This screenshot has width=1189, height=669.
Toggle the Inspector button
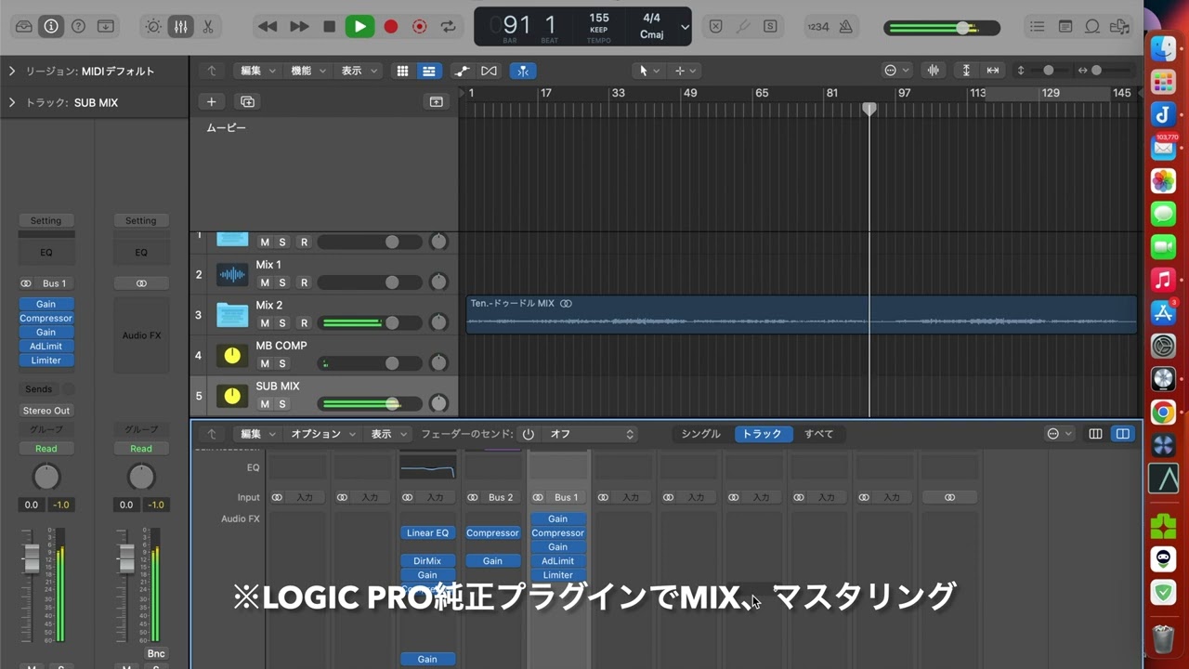pos(51,27)
